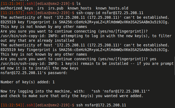The width and height of the screenshot is (175, 108).
Task: Click the terminal scrollbar on right edge
Action: pos(174,66)
